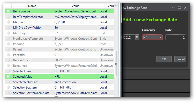195x102 pixels.
Task: Click the circle marker beside SelectionBoxItemTemplate
Action: pyautogui.click(x=8, y=93)
